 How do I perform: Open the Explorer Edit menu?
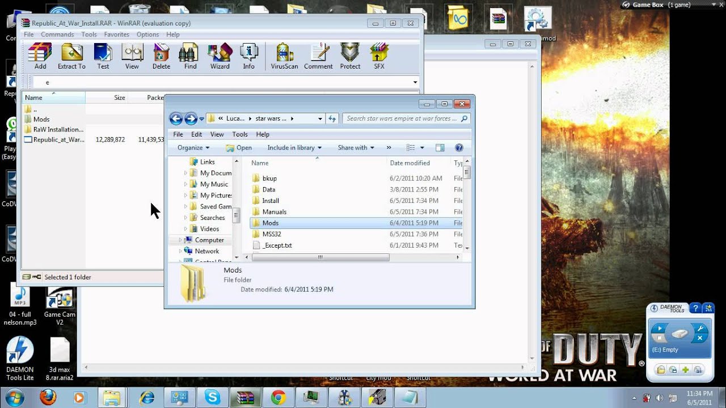click(196, 134)
